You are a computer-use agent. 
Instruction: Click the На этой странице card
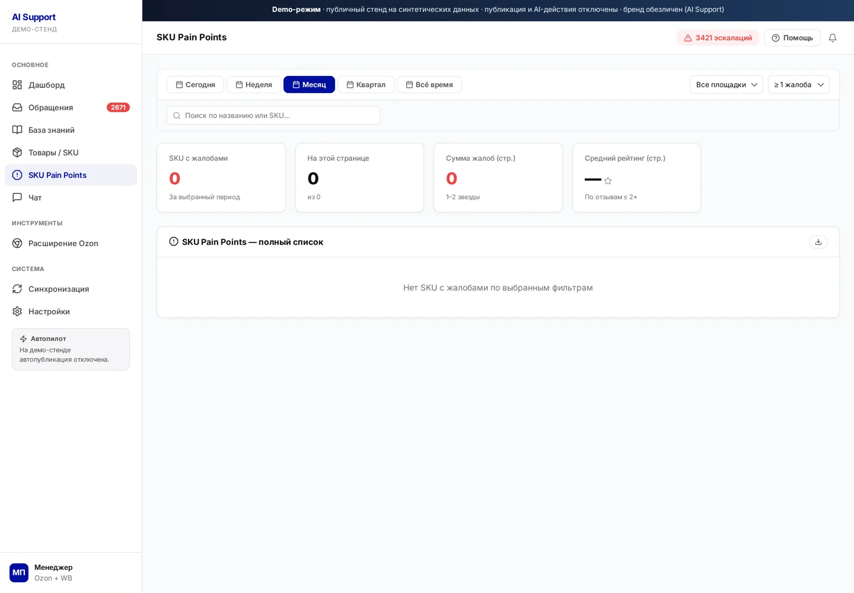click(359, 177)
